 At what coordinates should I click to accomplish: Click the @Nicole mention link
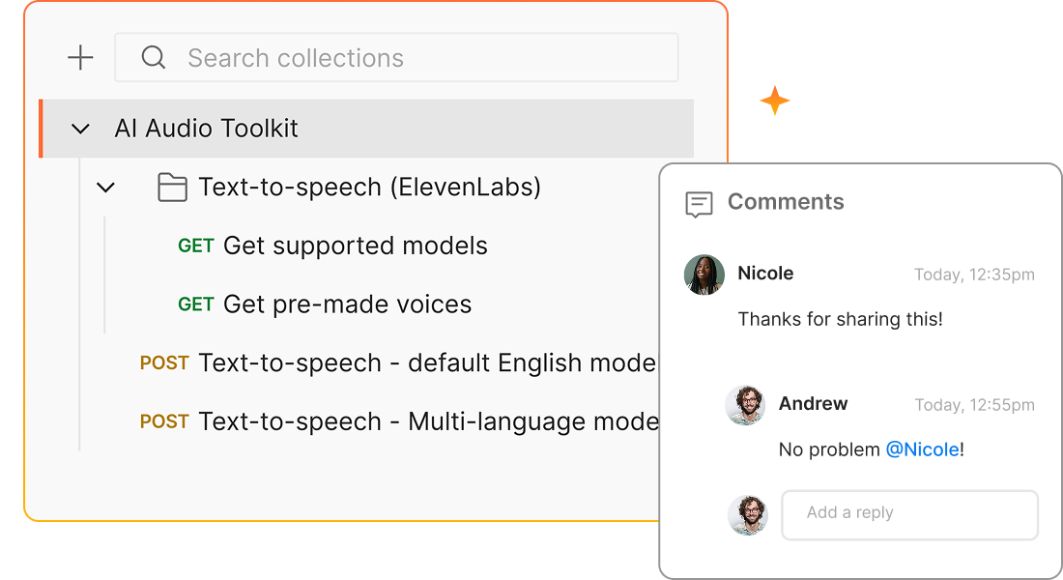pos(922,449)
